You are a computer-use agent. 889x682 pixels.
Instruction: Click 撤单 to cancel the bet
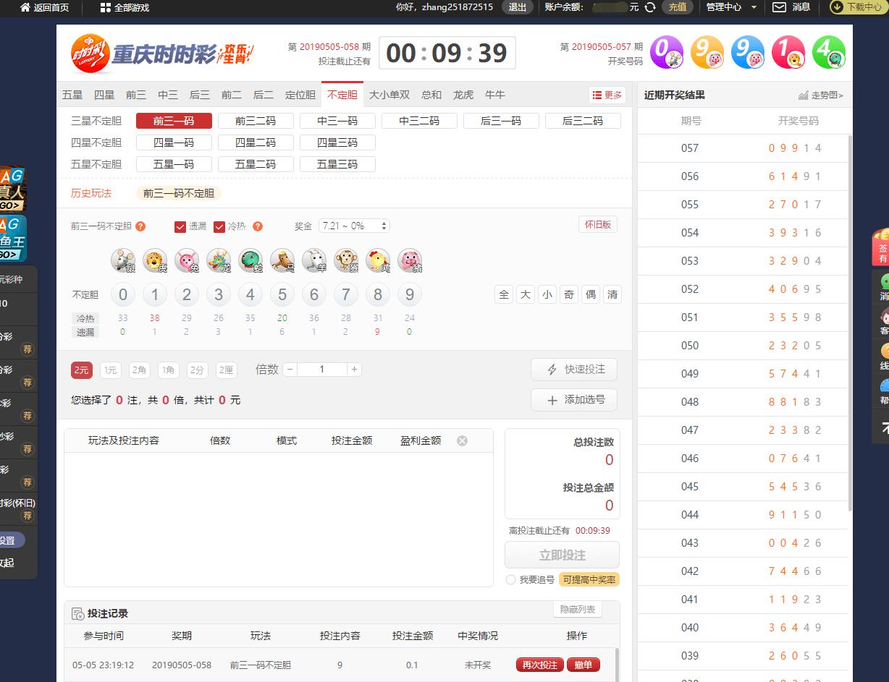point(583,665)
